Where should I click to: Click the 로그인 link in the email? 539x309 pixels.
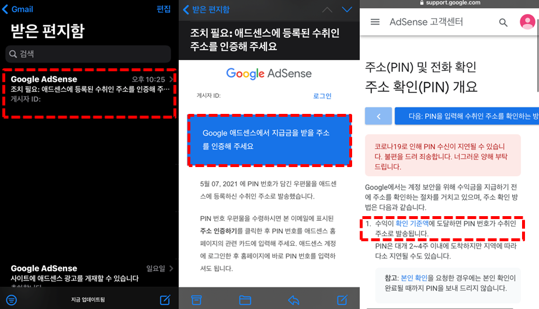click(322, 96)
